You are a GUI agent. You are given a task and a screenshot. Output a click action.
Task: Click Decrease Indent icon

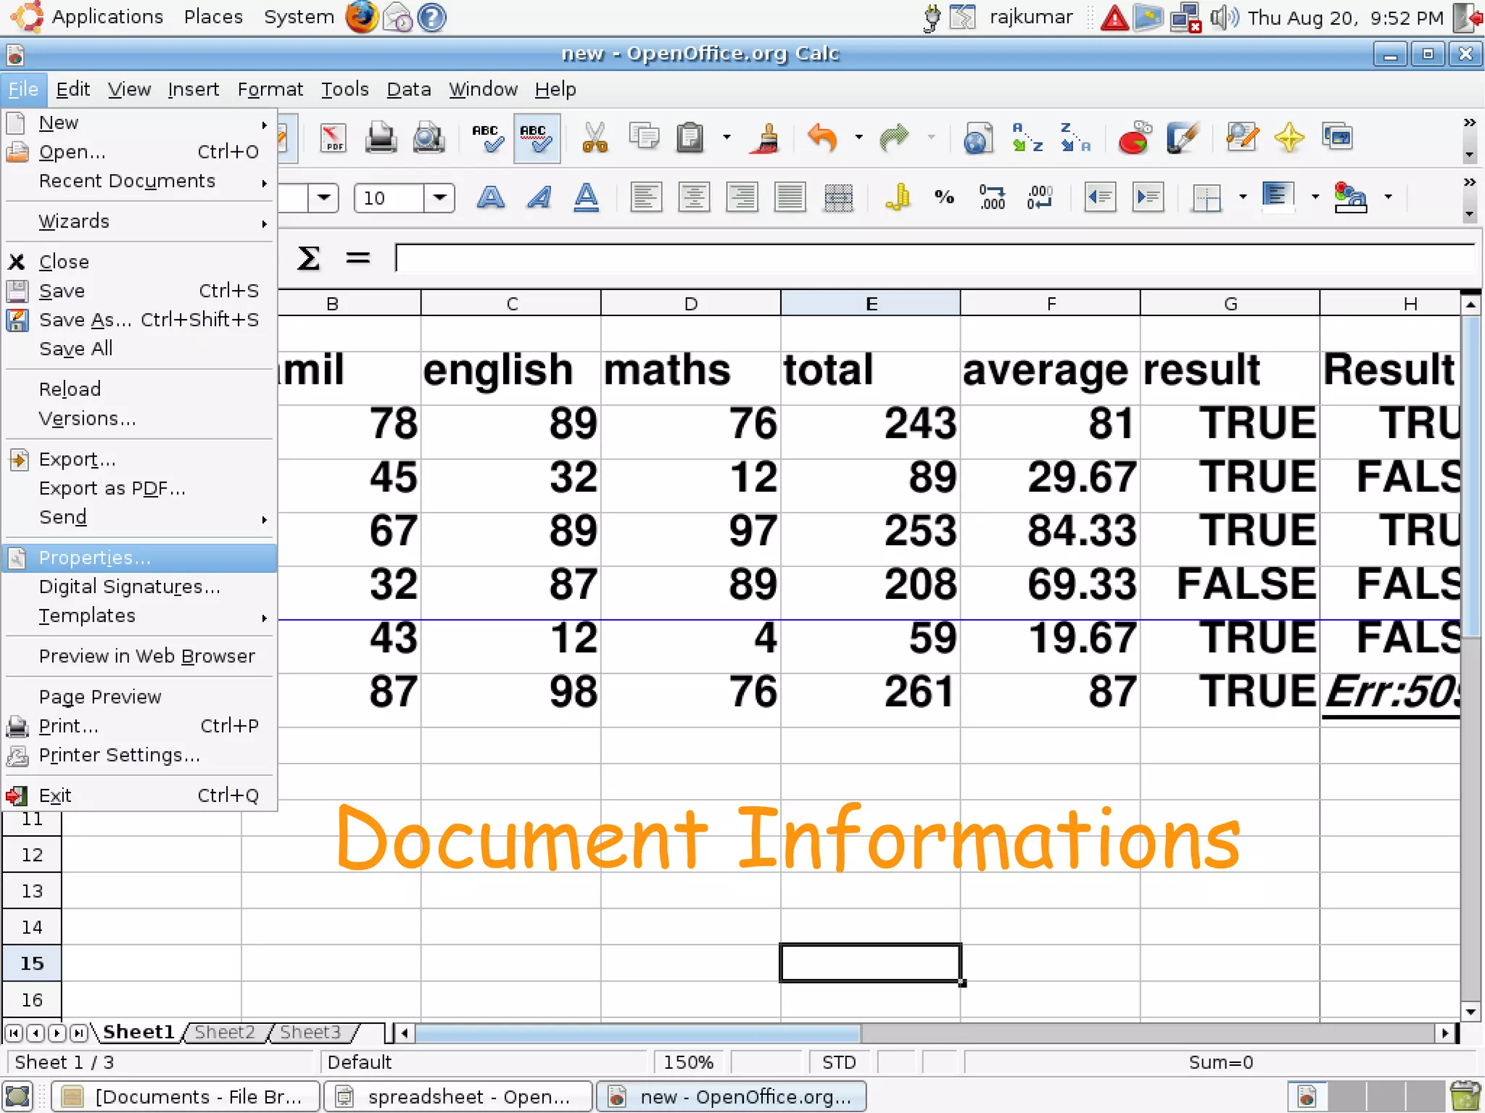pyautogui.click(x=1099, y=197)
